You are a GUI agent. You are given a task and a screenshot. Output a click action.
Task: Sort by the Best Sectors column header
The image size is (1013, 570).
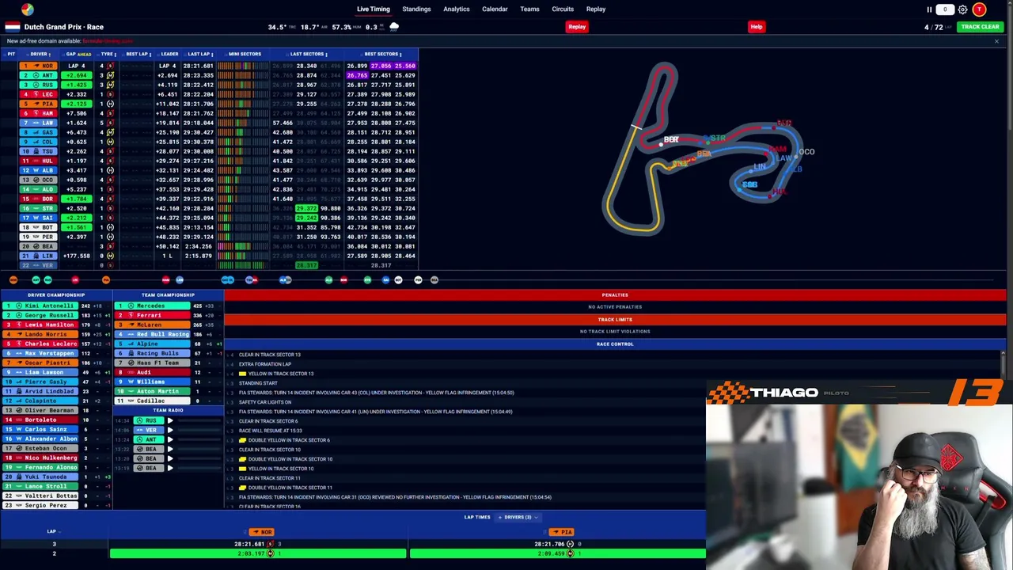[x=383, y=54]
